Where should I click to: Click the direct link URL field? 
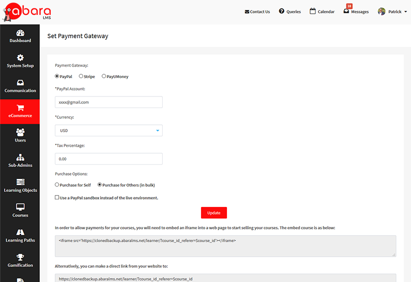coord(225,278)
